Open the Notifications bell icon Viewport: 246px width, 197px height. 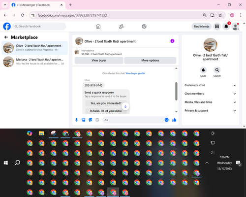(x=226, y=26)
